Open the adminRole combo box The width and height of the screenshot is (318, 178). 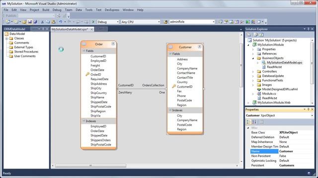(x=214, y=22)
